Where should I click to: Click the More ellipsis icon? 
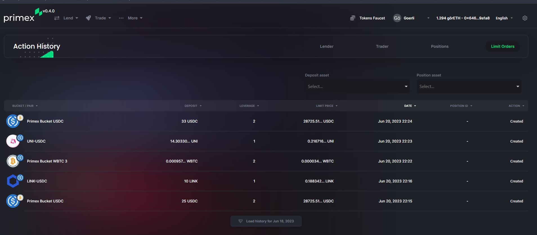[x=121, y=18]
